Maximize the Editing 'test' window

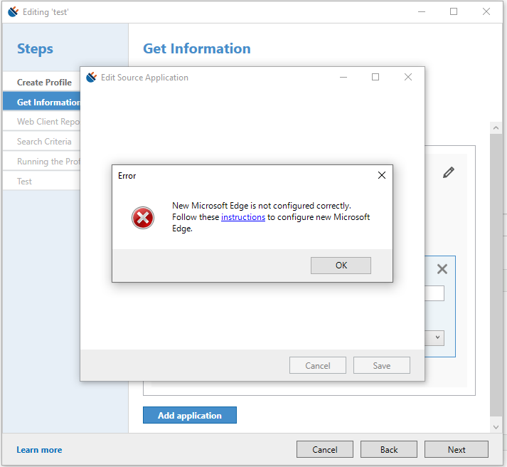pos(454,11)
